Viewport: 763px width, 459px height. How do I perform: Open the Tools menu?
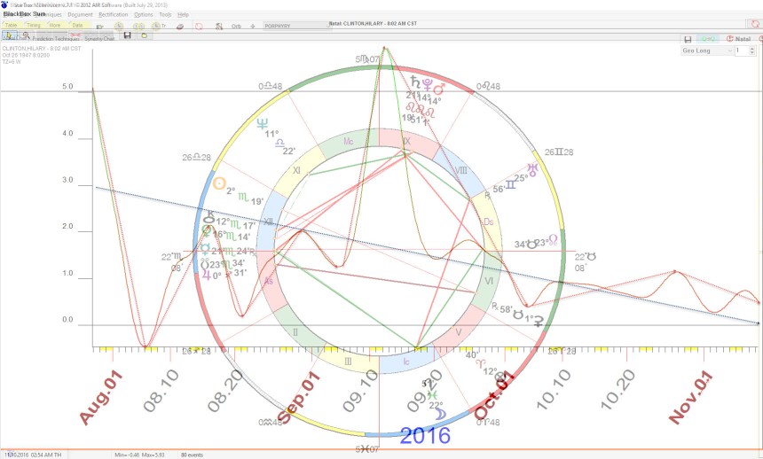(x=165, y=14)
